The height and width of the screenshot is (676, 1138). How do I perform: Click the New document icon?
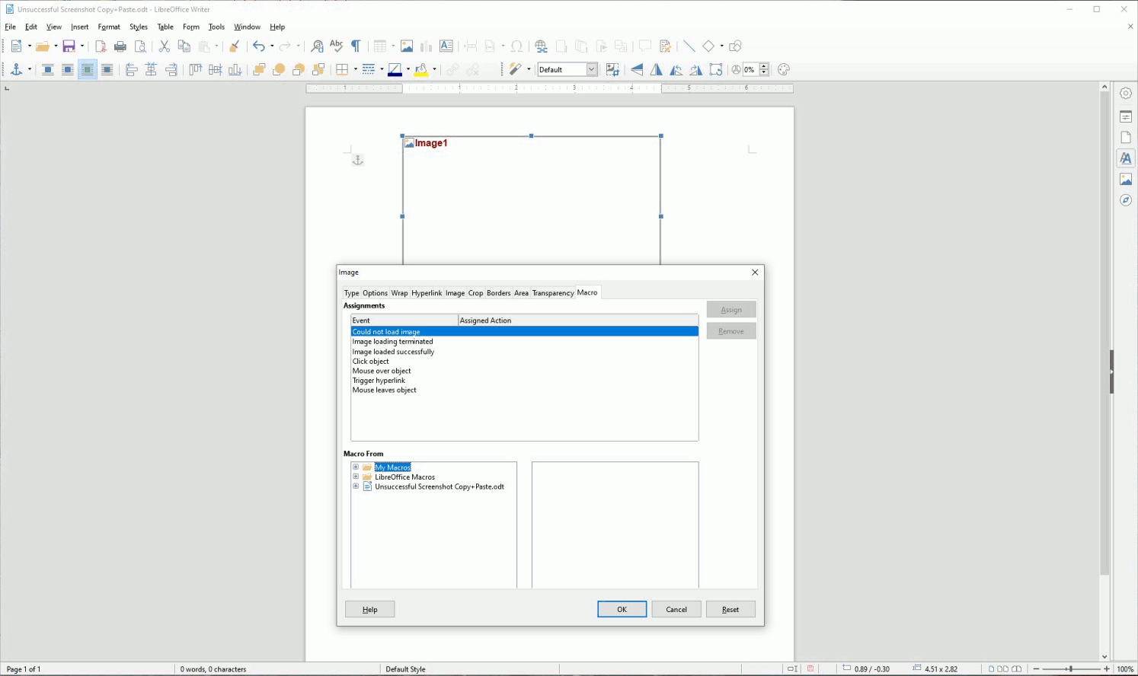(x=16, y=46)
